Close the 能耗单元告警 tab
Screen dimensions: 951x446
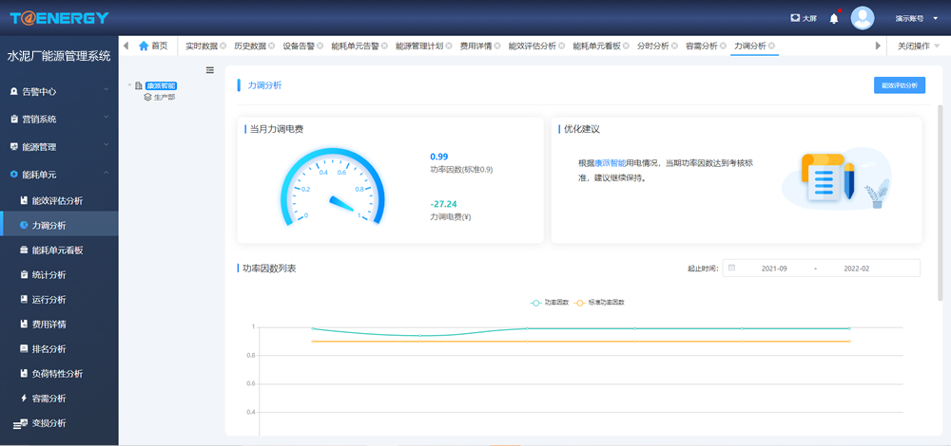(x=384, y=46)
